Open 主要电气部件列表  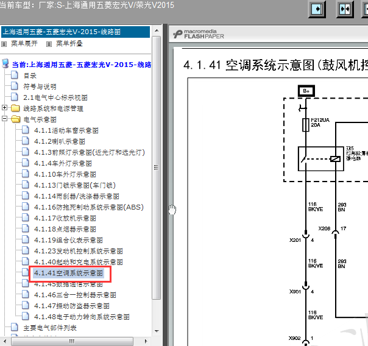point(50,328)
